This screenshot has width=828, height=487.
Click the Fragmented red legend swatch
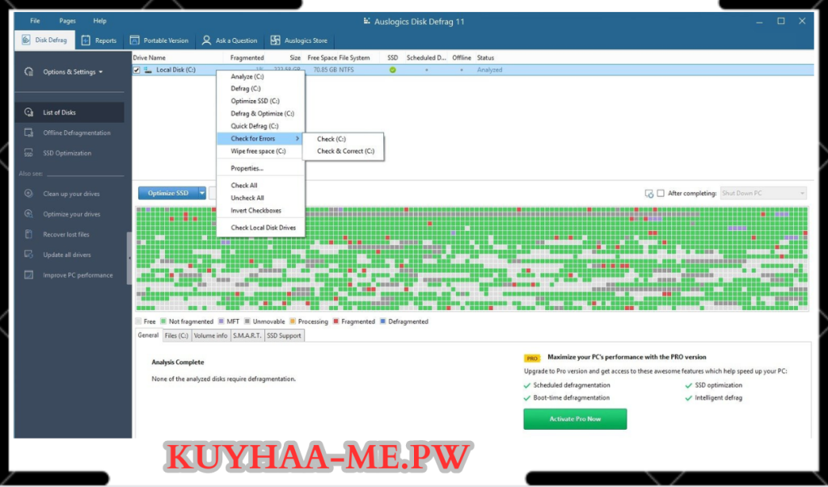pyautogui.click(x=336, y=321)
